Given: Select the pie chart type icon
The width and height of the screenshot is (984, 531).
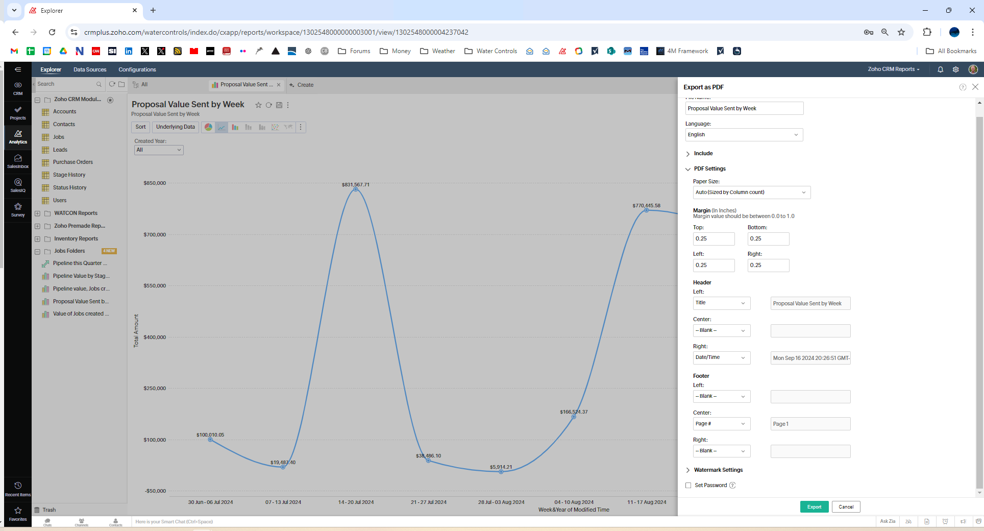Looking at the screenshot, I should (208, 127).
